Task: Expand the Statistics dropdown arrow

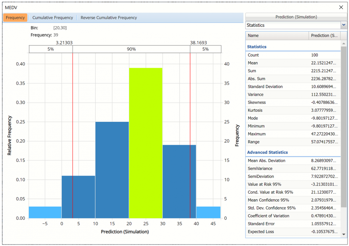Action: (x=344, y=25)
